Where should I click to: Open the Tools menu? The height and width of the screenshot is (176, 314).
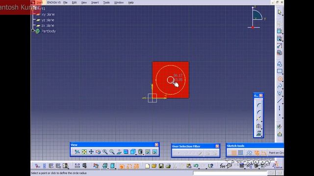coord(106,2)
